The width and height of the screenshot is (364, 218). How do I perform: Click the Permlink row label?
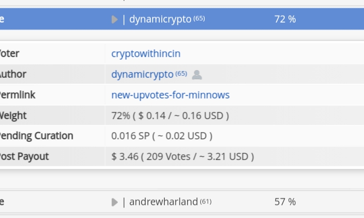point(17,95)
